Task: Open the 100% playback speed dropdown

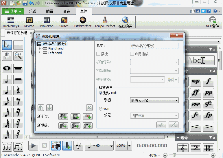Action: (x=129, y=146)
